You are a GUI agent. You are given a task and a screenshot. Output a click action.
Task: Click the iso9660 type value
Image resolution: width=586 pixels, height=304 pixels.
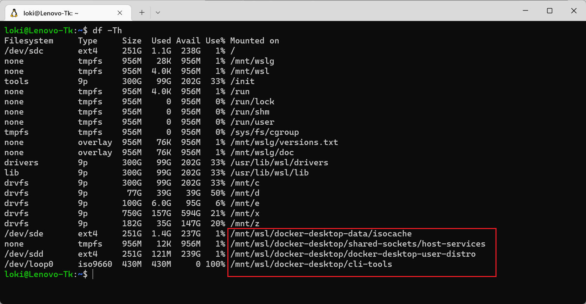[x=95, y=264]
